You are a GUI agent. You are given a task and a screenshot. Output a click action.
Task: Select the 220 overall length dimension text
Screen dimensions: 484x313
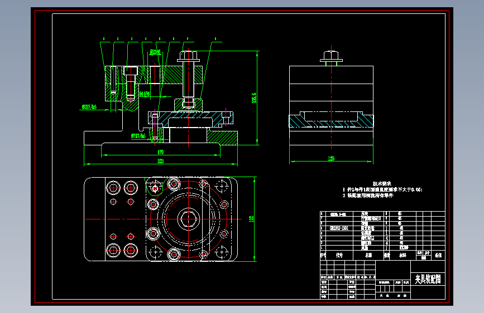click(161, 161)
